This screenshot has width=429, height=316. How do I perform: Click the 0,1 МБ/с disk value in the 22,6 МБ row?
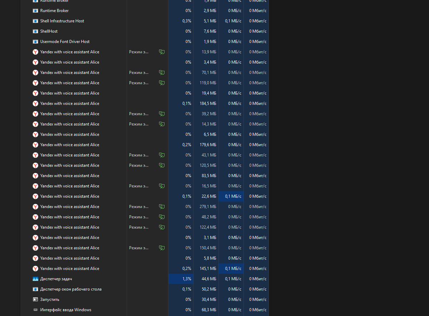tap(233, 197)
